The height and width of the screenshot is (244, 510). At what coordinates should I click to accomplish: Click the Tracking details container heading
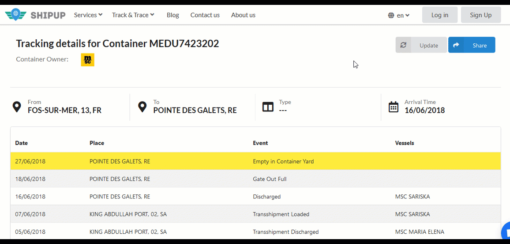tap(117, 43)
